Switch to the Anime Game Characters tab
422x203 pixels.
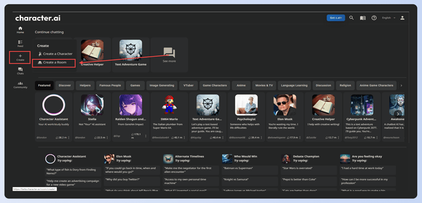pos(376,86)
